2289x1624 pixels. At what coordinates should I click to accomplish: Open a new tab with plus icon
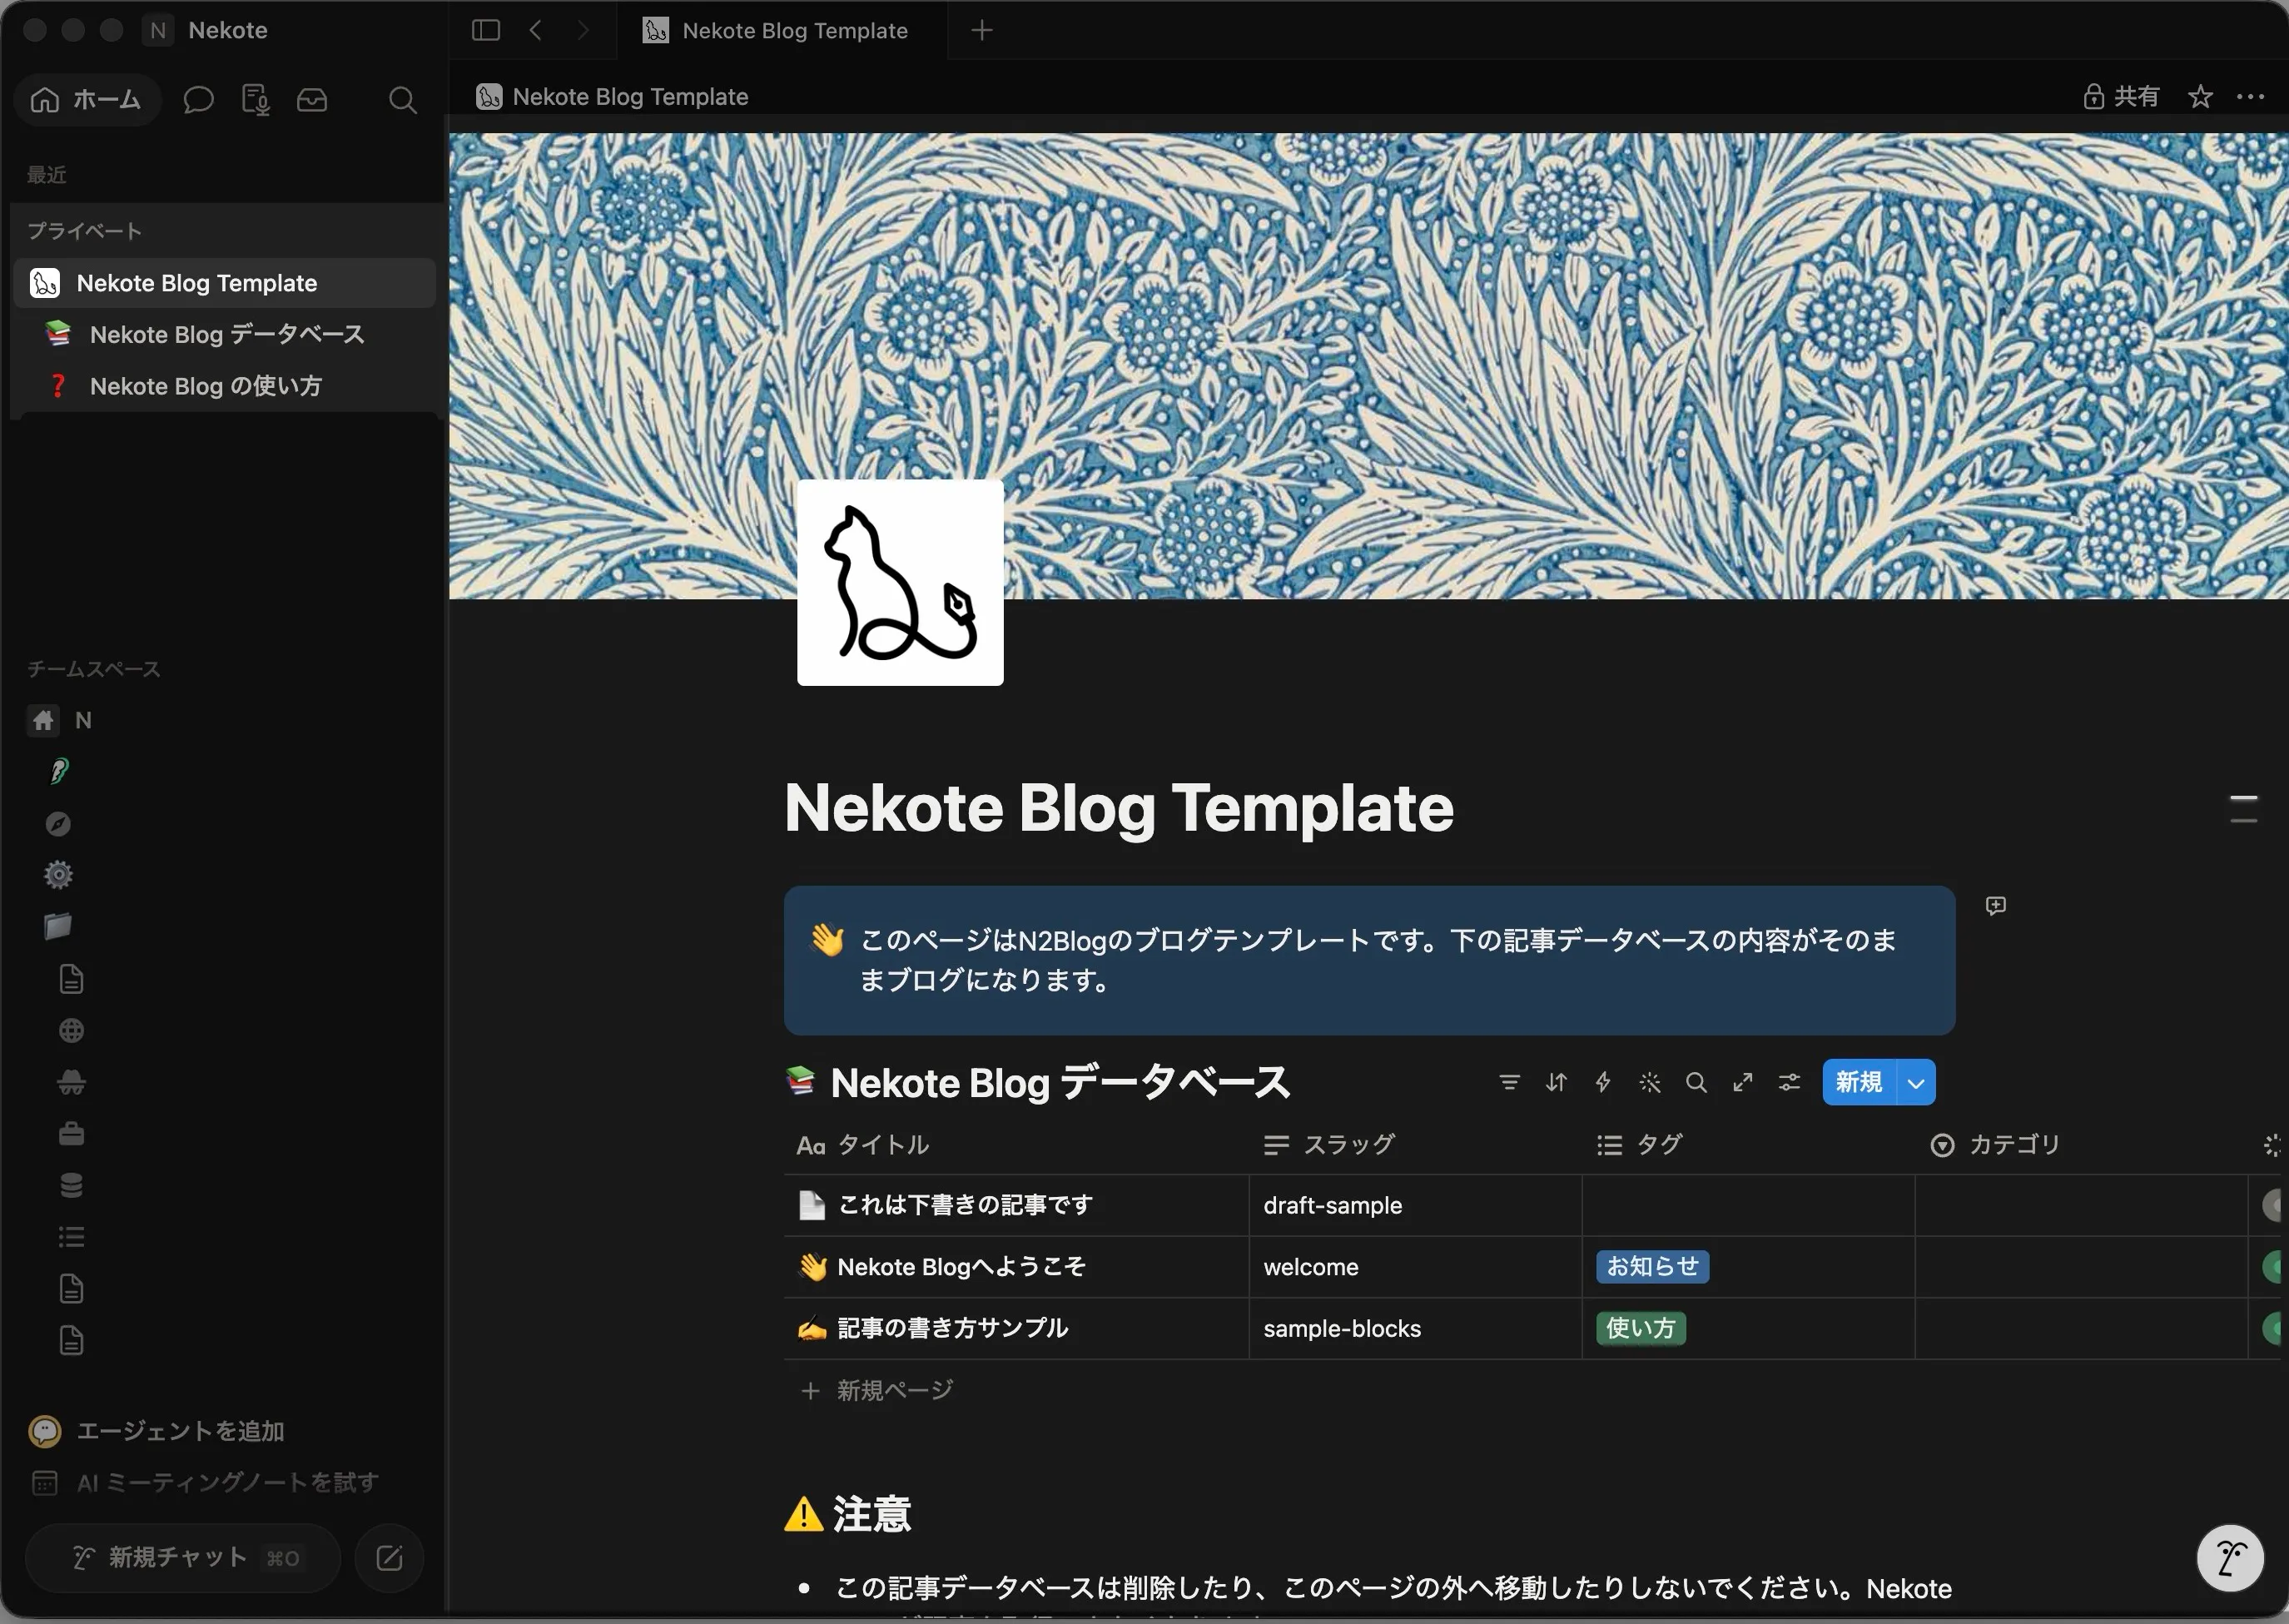[x=982, y=30]
